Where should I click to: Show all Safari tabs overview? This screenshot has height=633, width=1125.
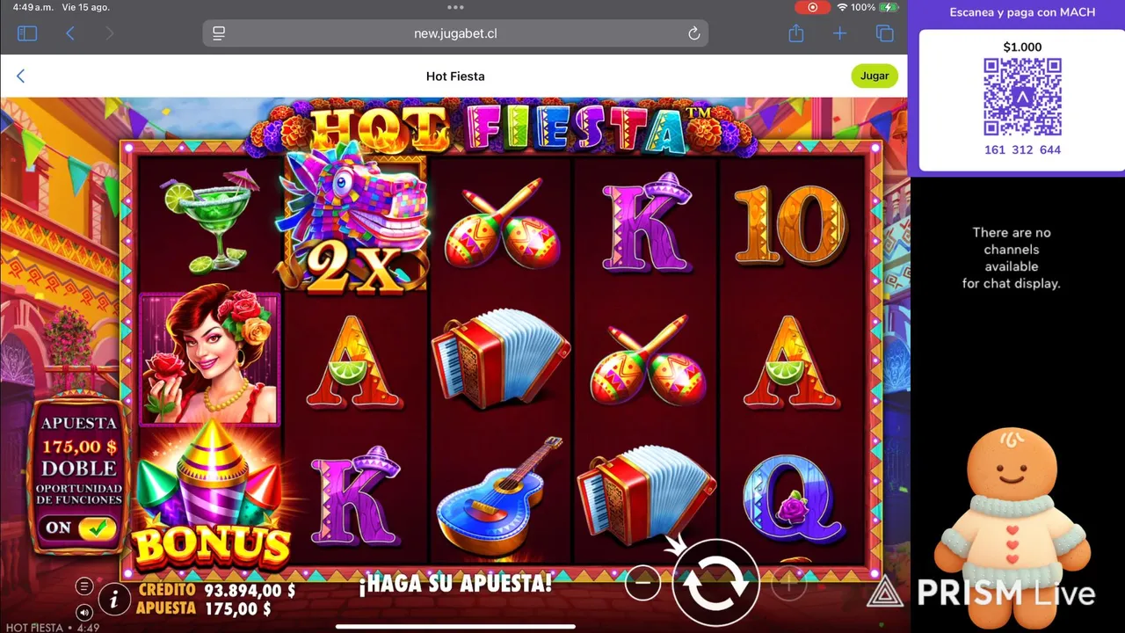click(x=884, y=33)
